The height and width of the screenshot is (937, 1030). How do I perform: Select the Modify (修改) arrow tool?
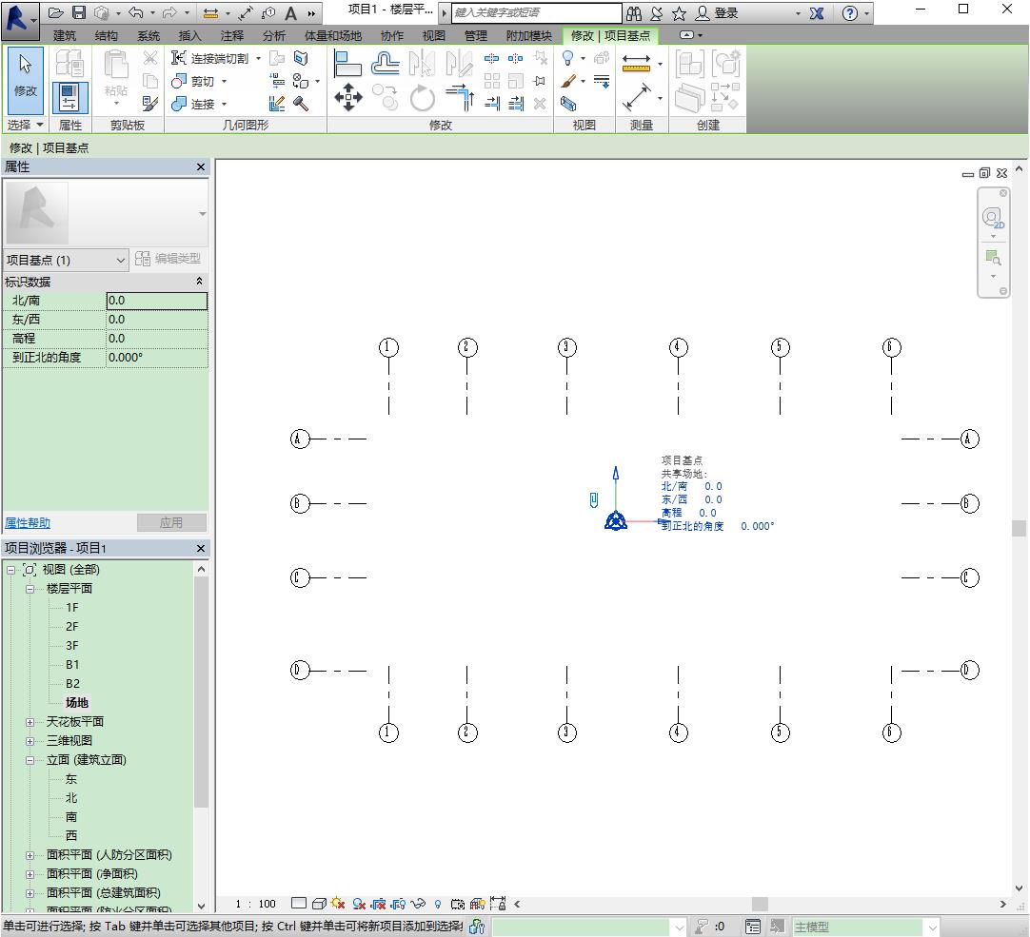coord(26,80)
